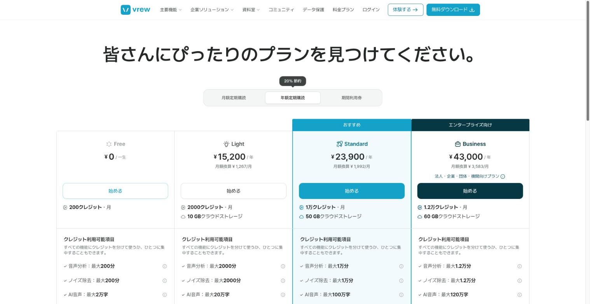Viewport: 590px width, 304px height.
Task: Open the コミュニティ menu item
Action: (x=281, y=10)
